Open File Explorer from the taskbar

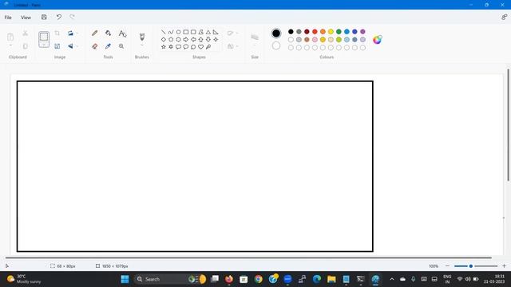click(x=331, y=279)
